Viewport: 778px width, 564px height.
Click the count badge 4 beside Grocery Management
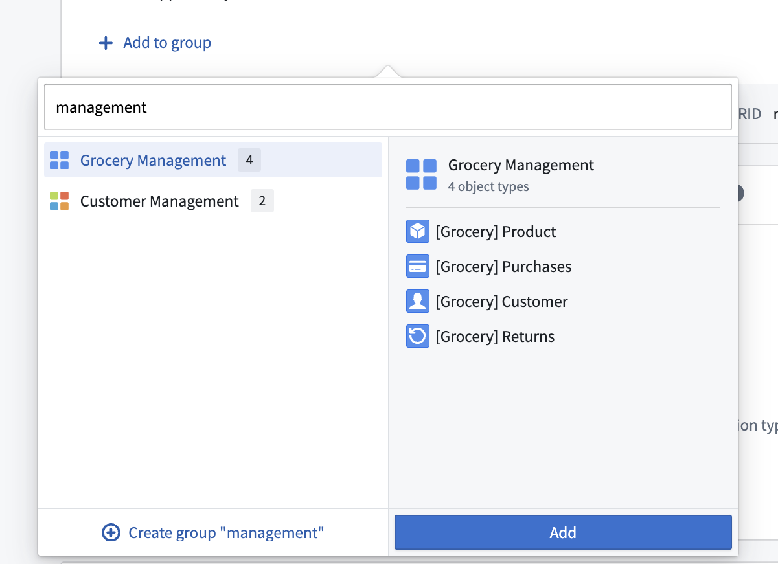click(249, 160)
